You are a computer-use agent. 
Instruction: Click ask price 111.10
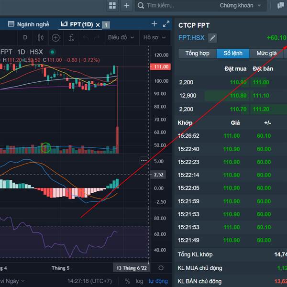261,96
